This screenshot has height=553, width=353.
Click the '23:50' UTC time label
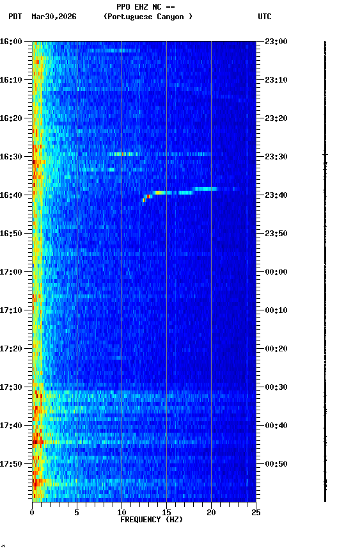click(x=276, y=234)
